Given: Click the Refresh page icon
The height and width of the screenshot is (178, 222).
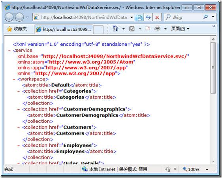Looking at the screenshot, I should tap(148, 17).
